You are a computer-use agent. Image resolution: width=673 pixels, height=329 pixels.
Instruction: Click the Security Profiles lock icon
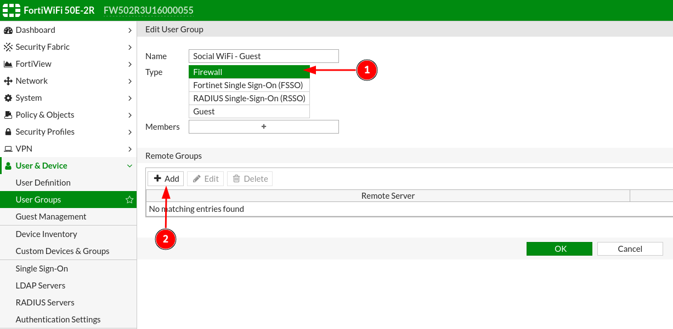[8, 132]
